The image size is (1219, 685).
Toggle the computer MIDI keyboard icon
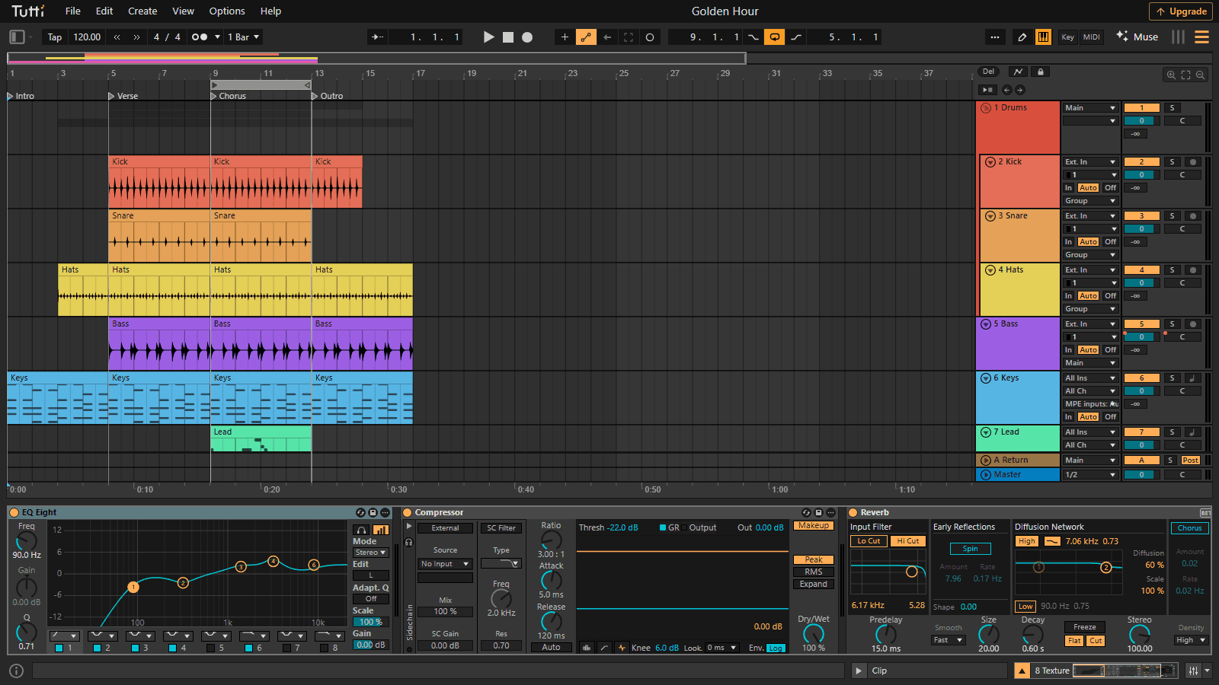click(x=1043, y=37)
